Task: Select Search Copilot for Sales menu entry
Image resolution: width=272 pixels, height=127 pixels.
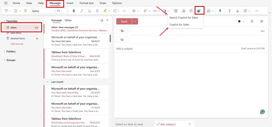Action: tap(184, 18)
